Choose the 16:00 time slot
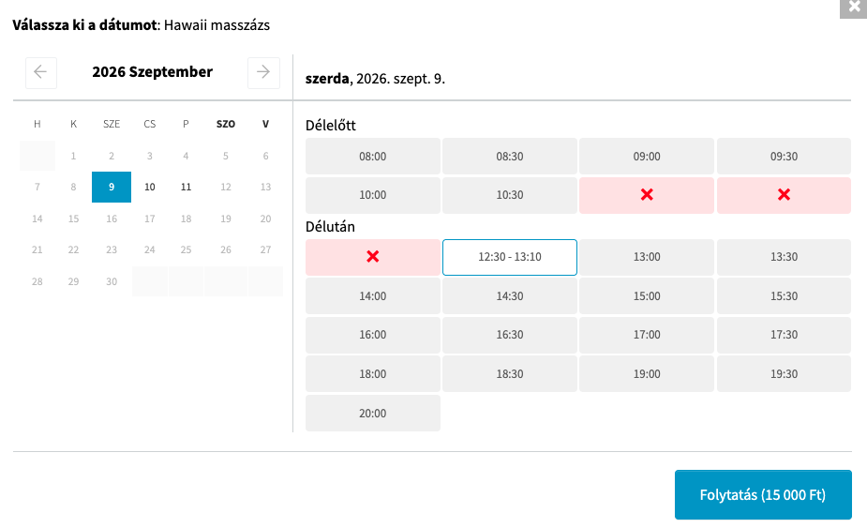867x528 pixels. [x=373, y=335]
